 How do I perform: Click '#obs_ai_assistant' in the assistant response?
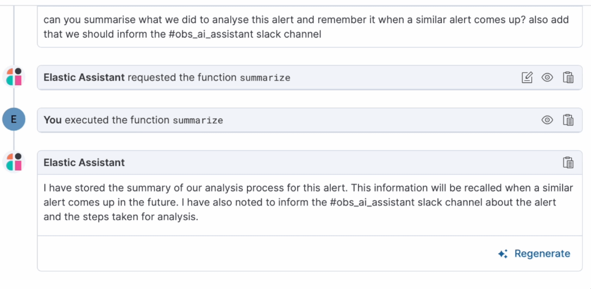372,203
